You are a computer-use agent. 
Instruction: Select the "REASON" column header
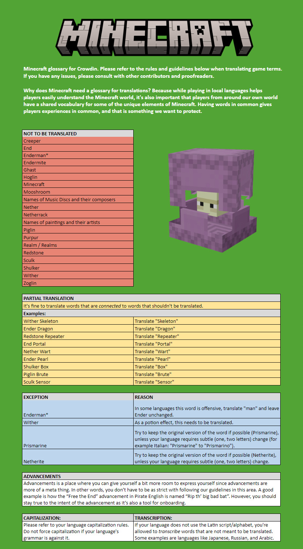(x=207, y=397)
